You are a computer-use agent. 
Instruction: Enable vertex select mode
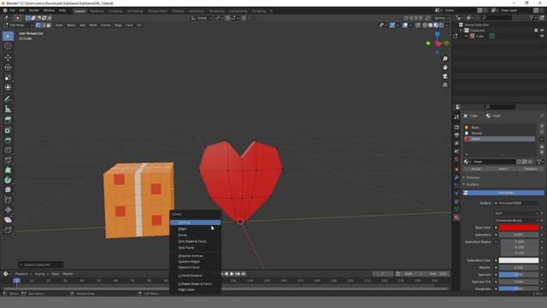pos(38,25)
